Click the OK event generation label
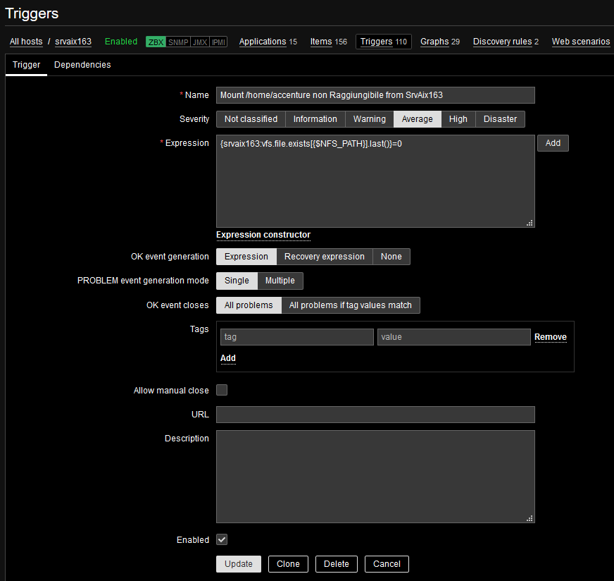This screenshot has width=614, height=581. [170, 257]
